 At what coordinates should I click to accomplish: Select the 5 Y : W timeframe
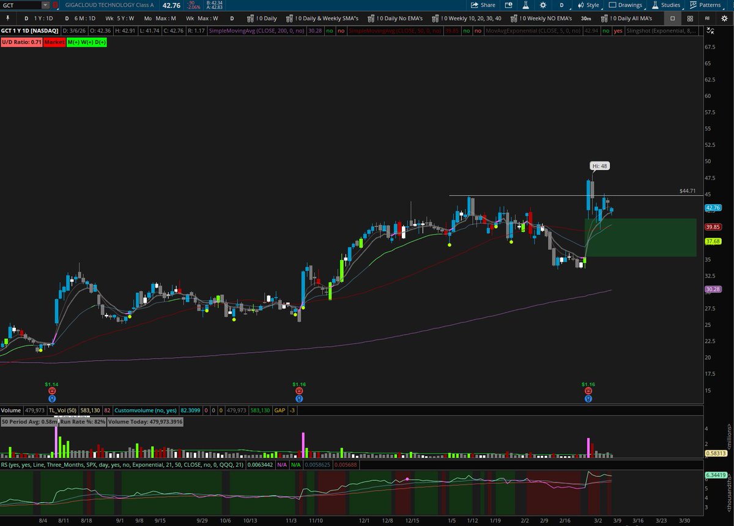(x=120, y=18)
